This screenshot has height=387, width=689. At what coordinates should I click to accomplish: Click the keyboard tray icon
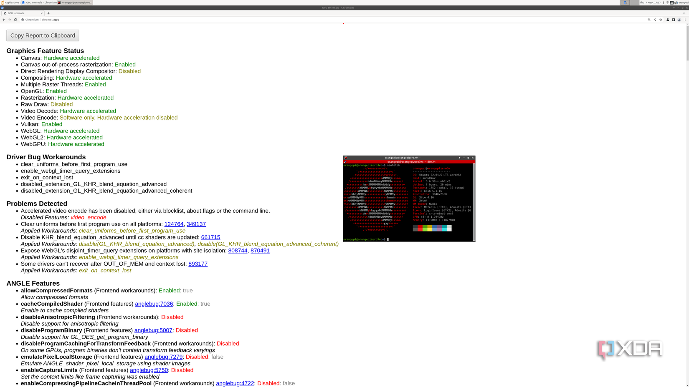point(671,3)
